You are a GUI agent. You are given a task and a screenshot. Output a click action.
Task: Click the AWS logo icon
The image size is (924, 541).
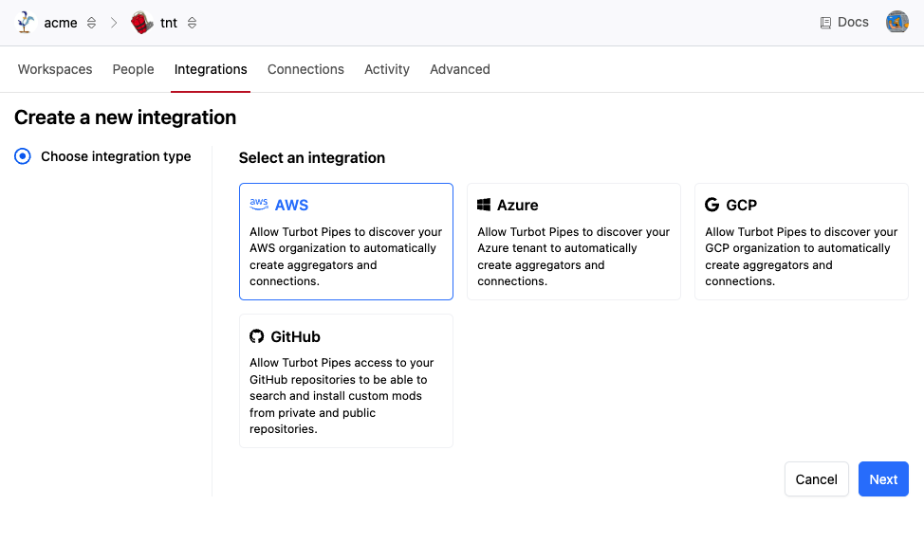259,204
